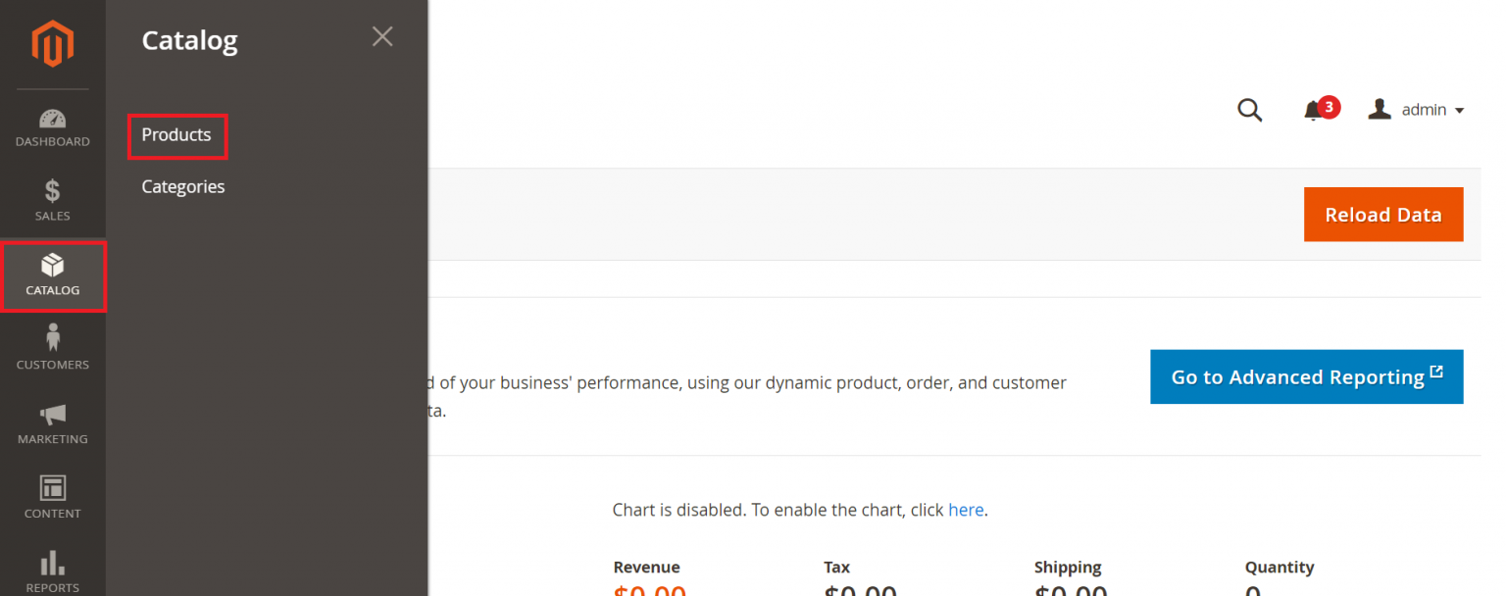
Task: Open the Content section in the sidebar
Action: pyautogui.click(x=52, y=497)
